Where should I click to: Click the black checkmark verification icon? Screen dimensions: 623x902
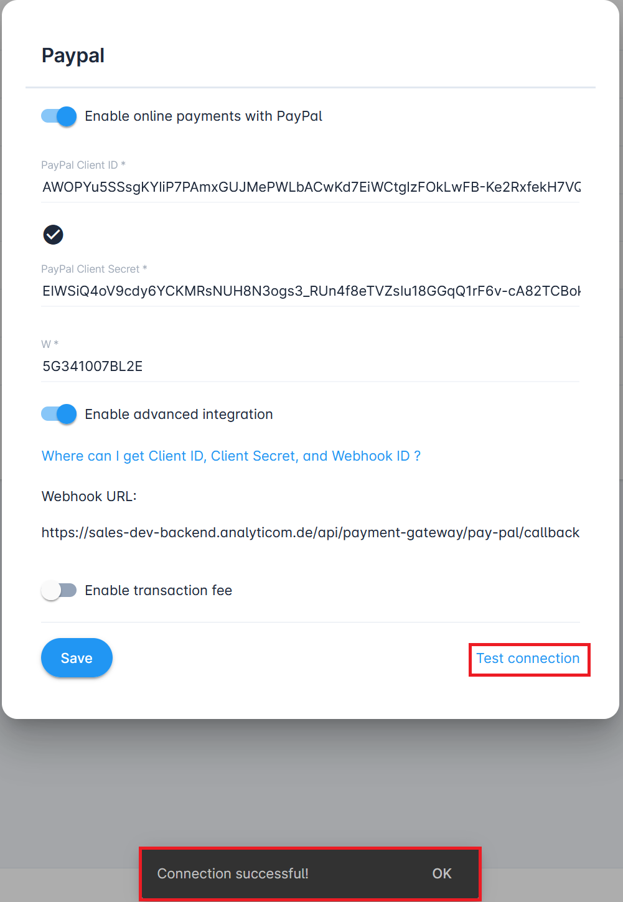(x=53, y=235)
